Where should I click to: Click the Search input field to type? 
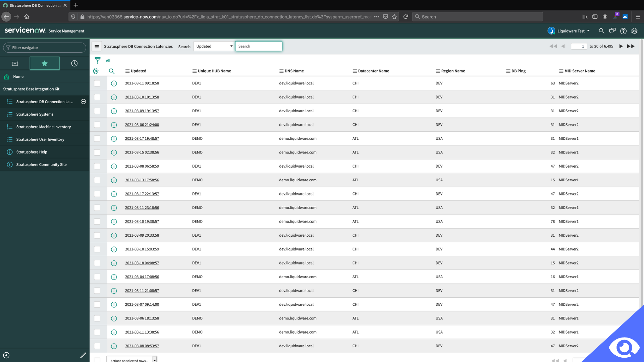259,46
